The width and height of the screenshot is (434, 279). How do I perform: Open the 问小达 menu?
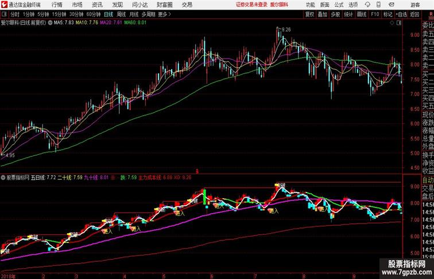[139, 5]
